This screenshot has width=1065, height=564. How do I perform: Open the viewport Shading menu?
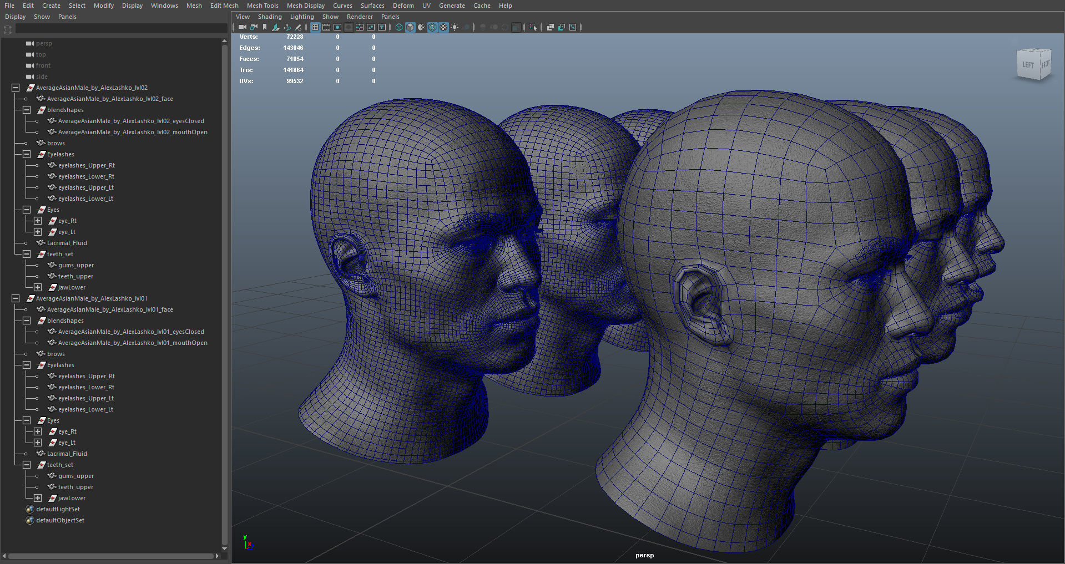pos(270,17)
